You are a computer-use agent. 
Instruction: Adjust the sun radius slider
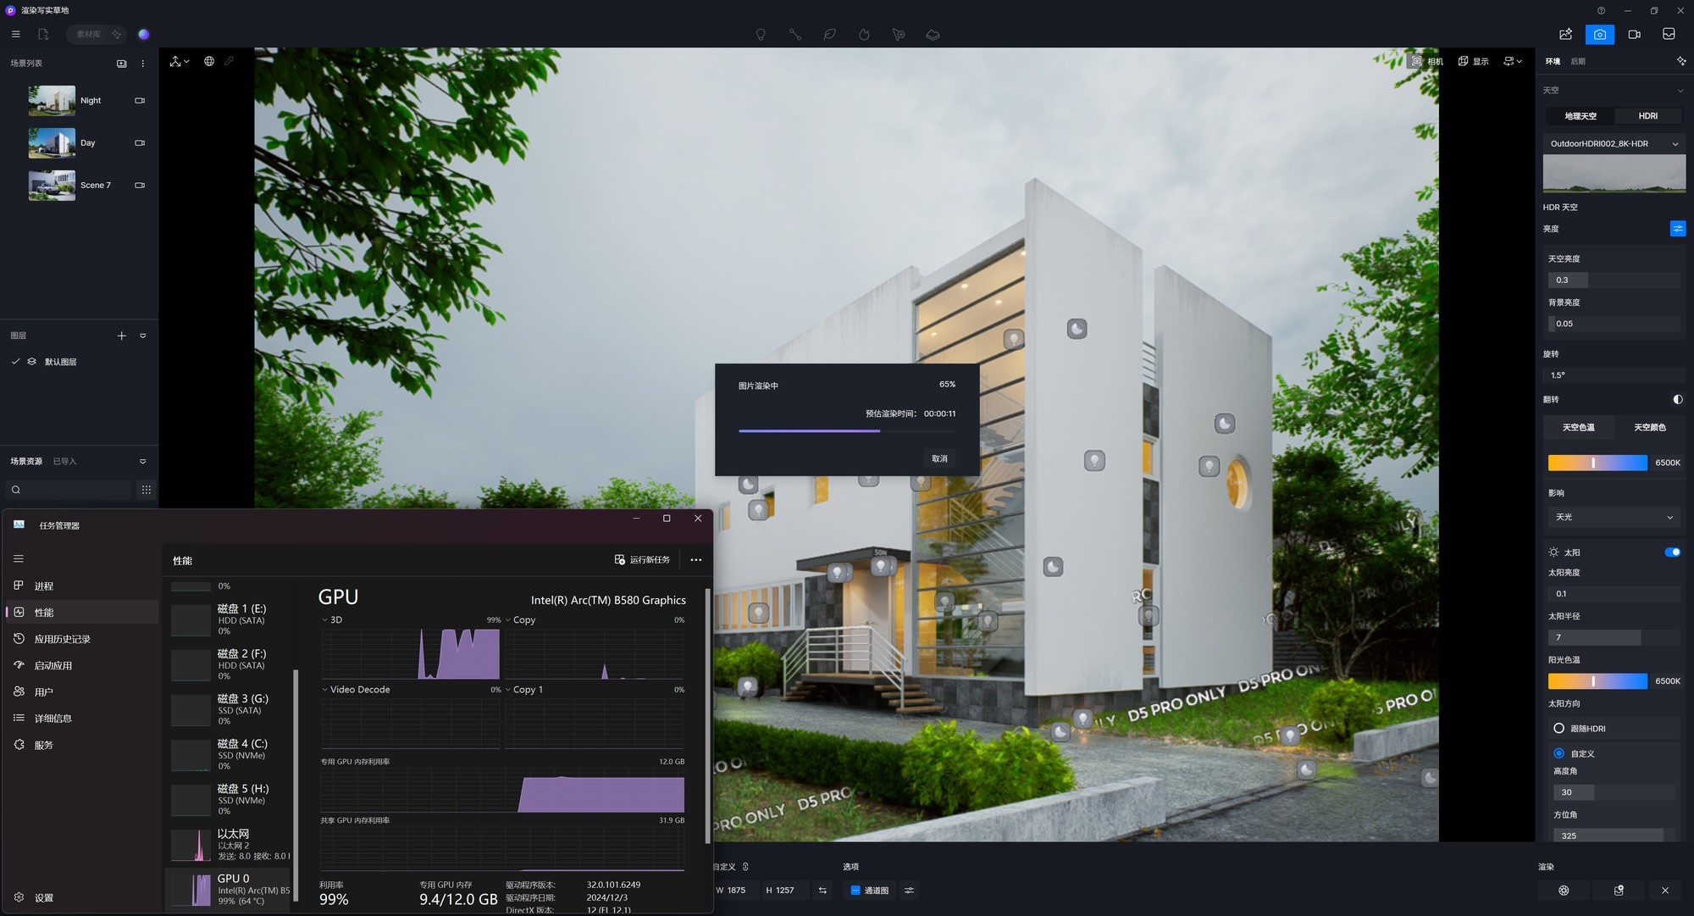[1614, 637]
